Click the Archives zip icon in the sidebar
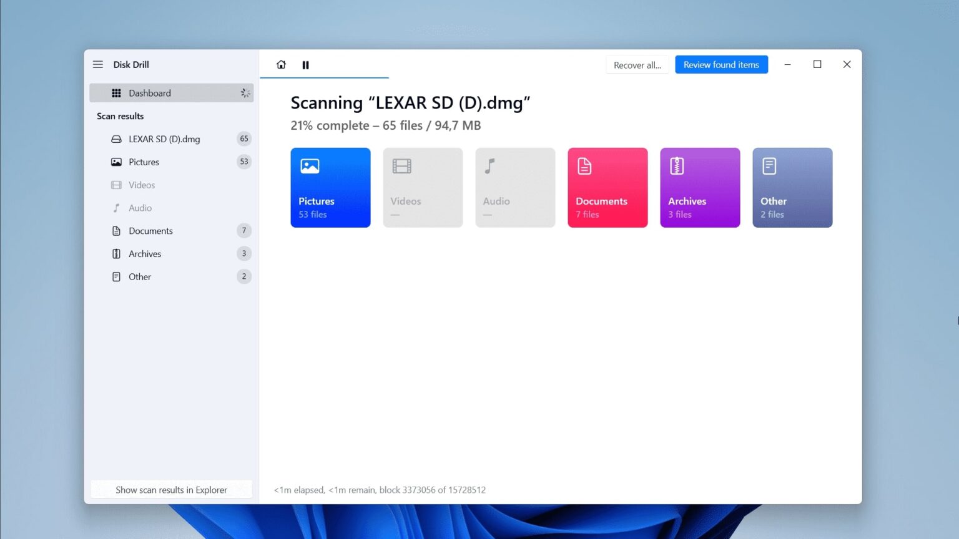Screen dimensions: 959x539 116,253
